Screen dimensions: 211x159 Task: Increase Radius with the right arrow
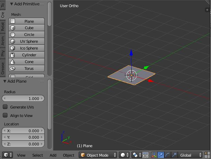pos(42,99)
